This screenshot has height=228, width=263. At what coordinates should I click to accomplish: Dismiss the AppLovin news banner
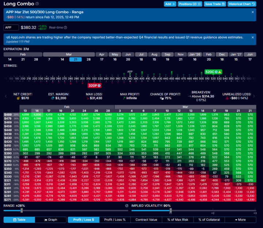tap(253, 37)
